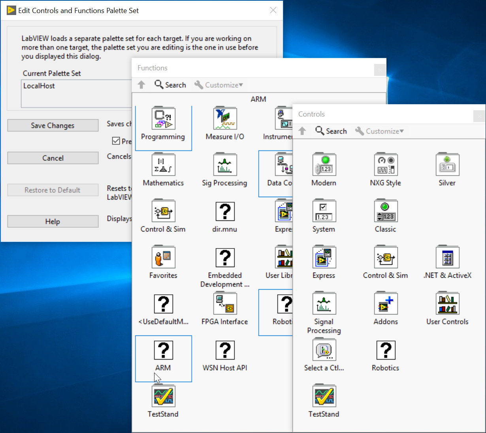
Task: Open the ARM palette icon
Action: tap(163, 350)
